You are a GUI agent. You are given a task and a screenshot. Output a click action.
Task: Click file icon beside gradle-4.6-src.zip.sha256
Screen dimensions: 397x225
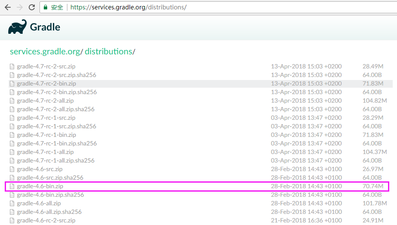point(12,178)
